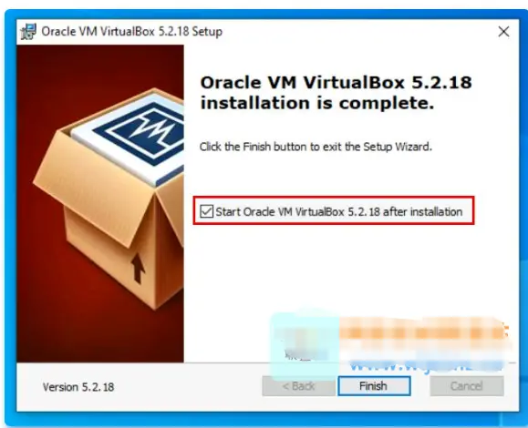Click the installer icon in the title bar
Image resolution: width=528 pixels, height=428 pixels.
click(x=28, y=32)
